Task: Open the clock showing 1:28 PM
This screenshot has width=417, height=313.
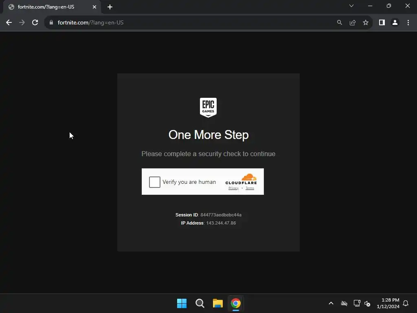Action: (388, 303)
